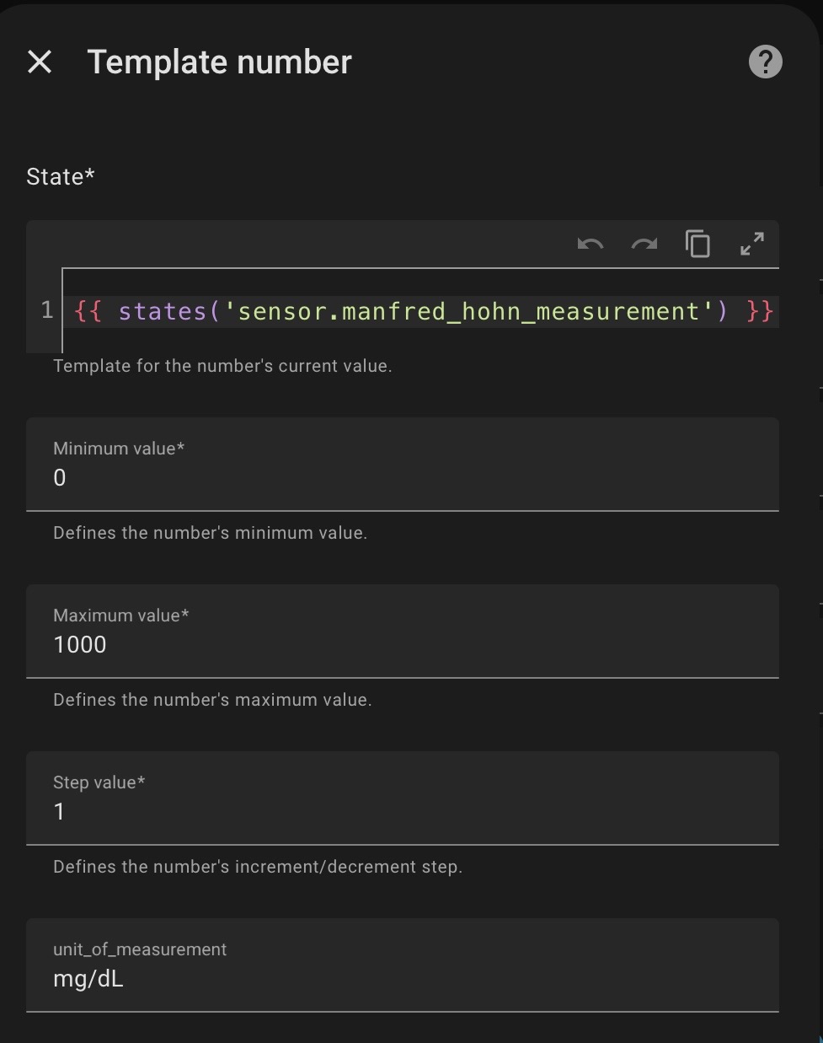Image resolution: width=823 pixels, height=1043 pixels.
Task: Click the 'Template number' dialog title
Action: (x=219, y=62)
